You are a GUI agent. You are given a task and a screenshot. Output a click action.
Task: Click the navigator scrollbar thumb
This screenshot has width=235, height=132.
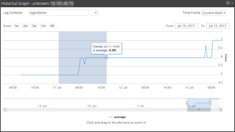(x=199, y=110)
